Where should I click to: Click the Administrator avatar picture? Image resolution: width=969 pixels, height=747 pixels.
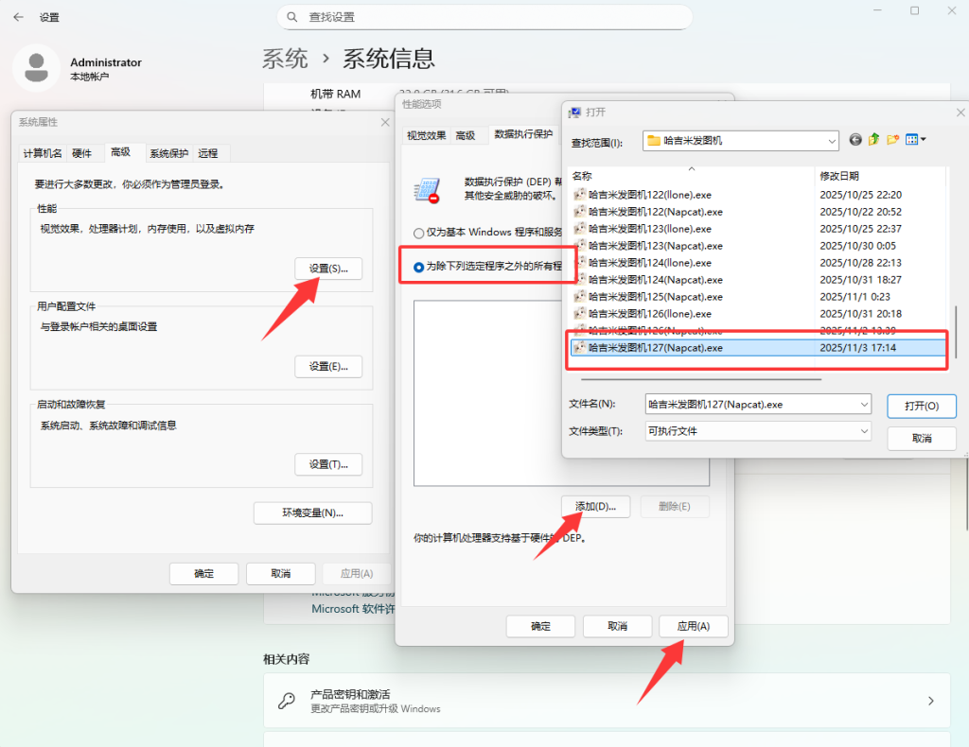pos(36,67)
